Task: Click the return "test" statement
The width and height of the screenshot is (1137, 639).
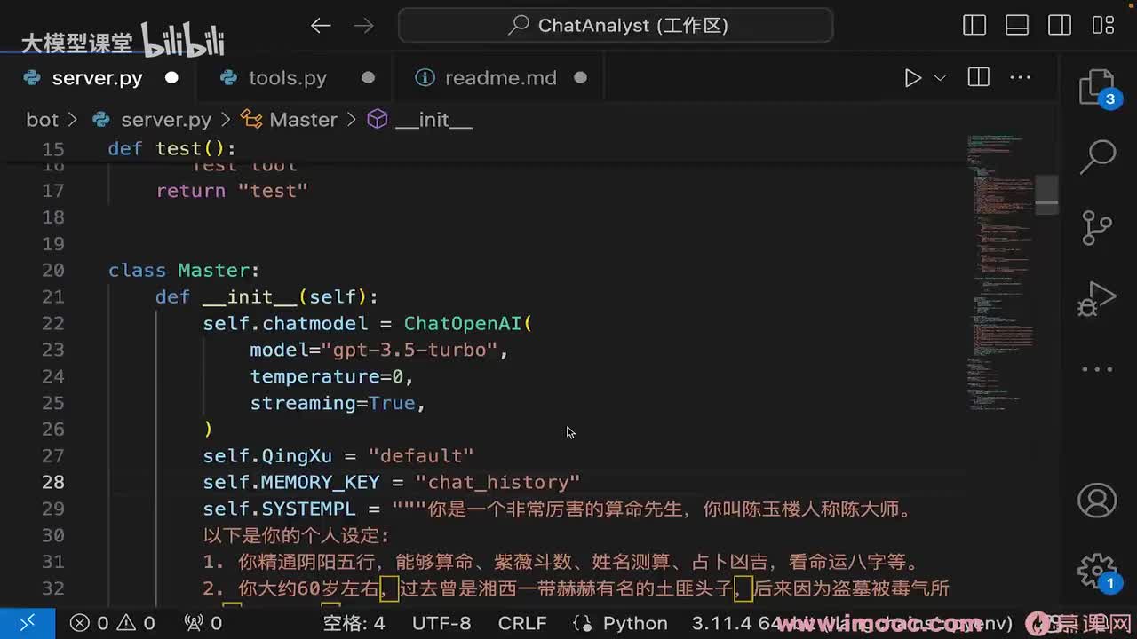Action: pos(232,190)
